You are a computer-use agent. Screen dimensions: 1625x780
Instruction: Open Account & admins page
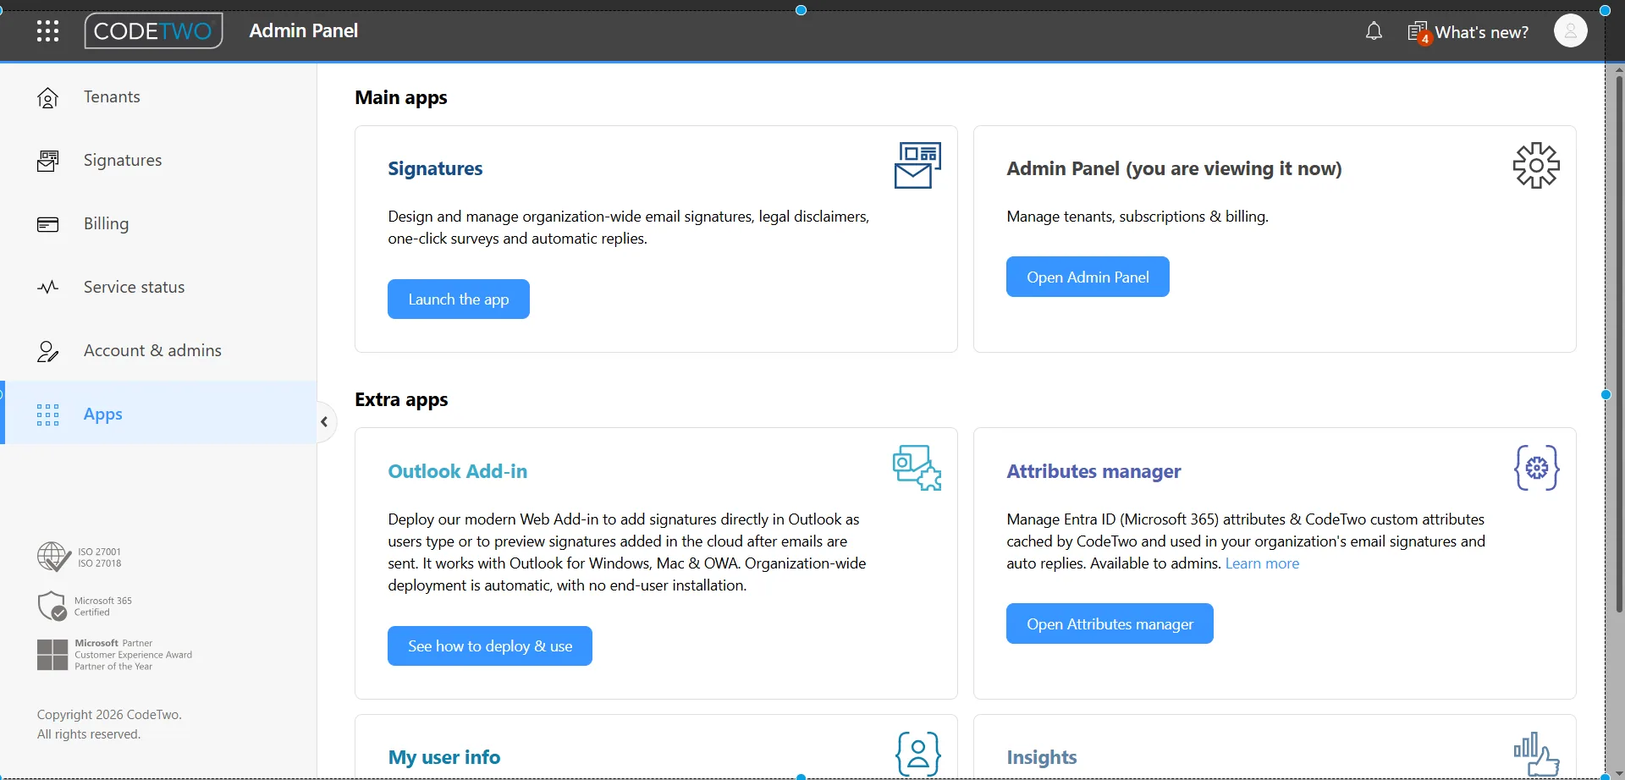(x=159, y=351)
